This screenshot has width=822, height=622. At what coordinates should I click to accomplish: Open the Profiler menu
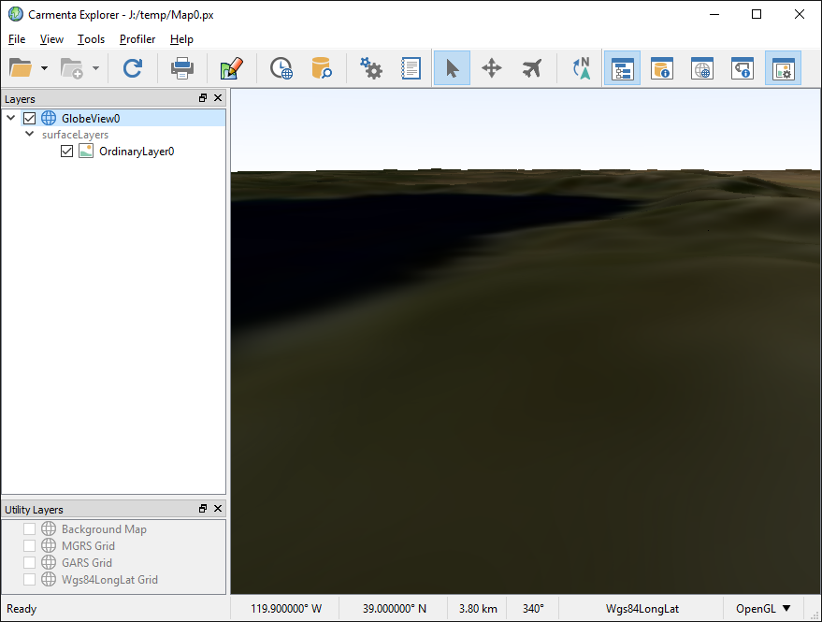(x=137, y=39)
